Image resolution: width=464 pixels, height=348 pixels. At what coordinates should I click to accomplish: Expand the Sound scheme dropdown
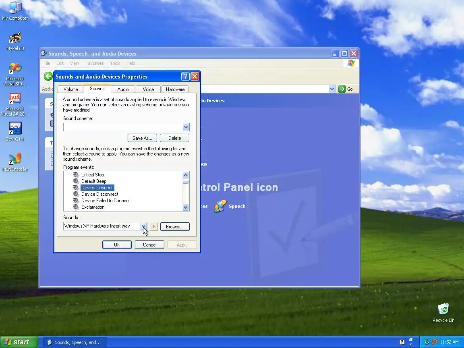[186, 127]
